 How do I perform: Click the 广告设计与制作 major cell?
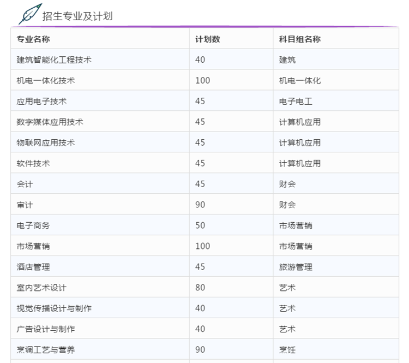pos(46,329)
